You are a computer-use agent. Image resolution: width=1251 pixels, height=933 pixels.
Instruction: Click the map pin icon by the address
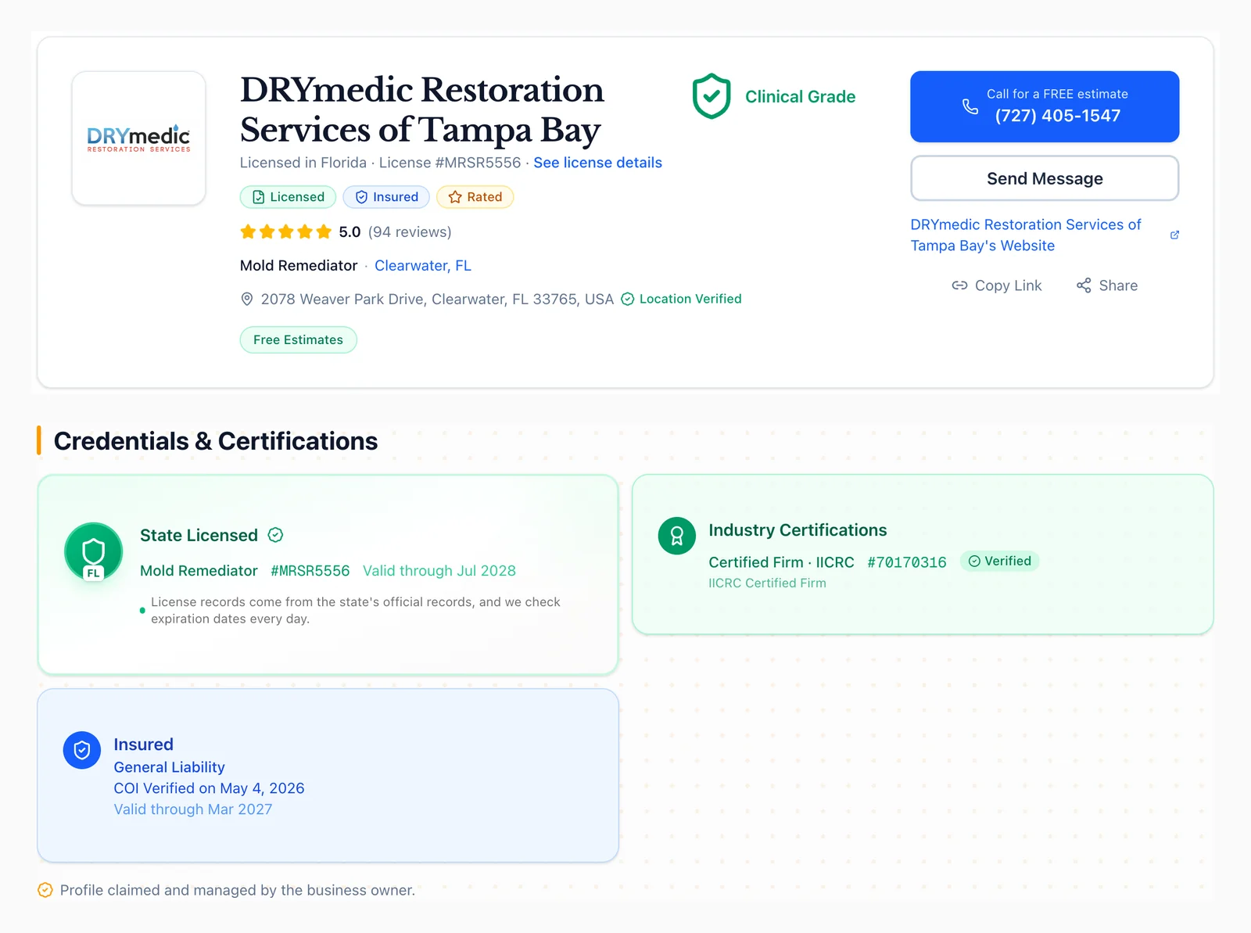247,299
